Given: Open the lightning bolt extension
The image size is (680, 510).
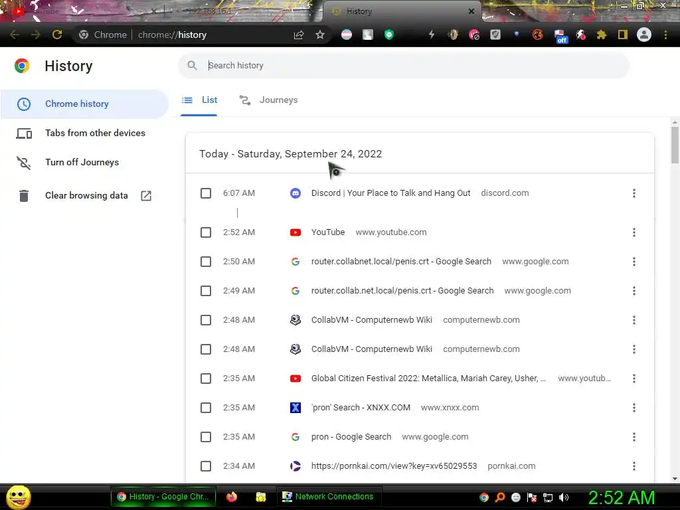Looking at the screenshot, I should [431, 35].
